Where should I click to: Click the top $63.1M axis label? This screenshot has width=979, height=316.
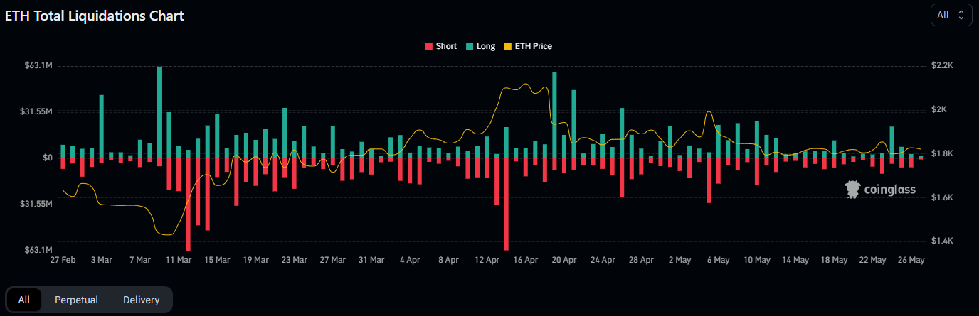point(38,65)
